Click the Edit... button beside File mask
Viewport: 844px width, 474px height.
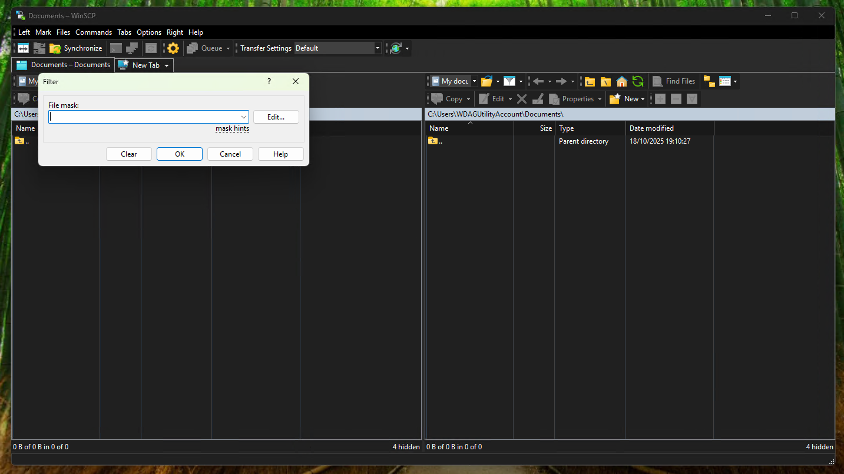click(276, 117)
